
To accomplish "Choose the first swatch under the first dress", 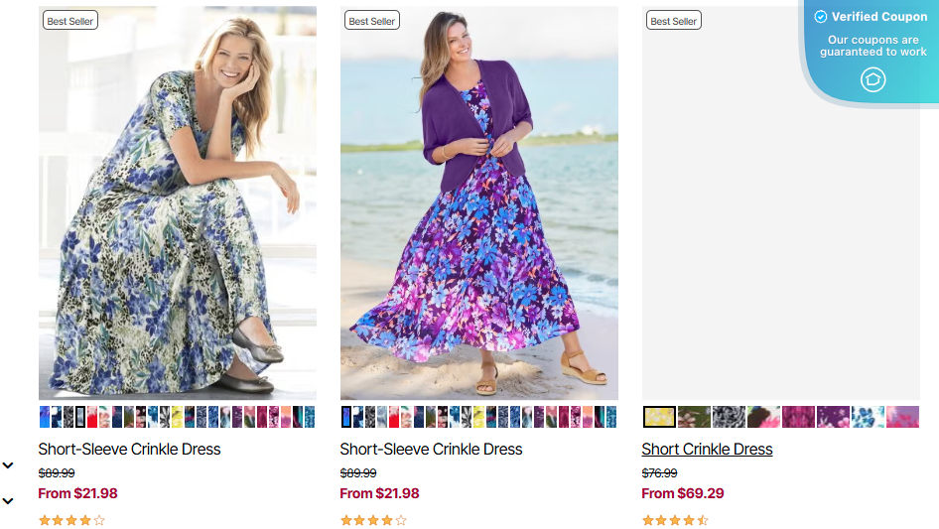I will click(x=45, y=417).
